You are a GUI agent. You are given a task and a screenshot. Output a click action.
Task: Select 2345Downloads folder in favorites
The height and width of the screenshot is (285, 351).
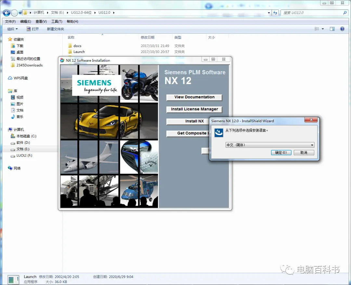coord(26,65)
